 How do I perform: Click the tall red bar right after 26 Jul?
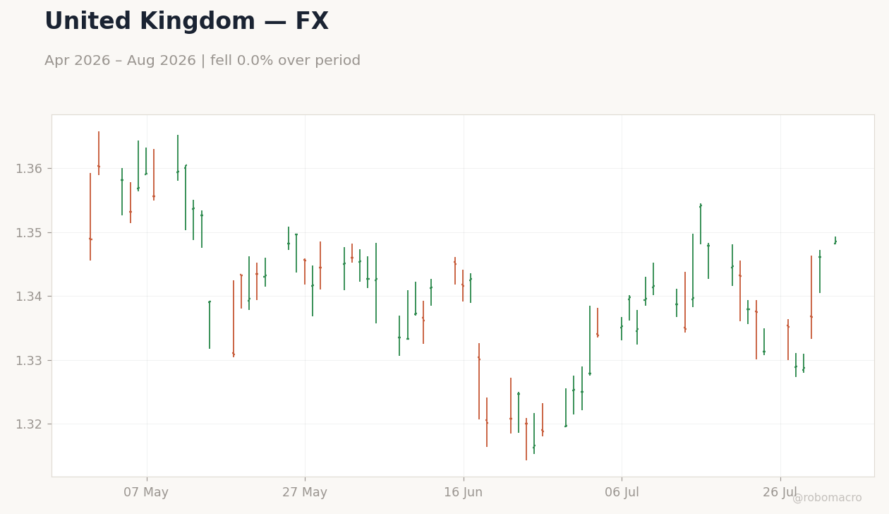tap(811, 297)
